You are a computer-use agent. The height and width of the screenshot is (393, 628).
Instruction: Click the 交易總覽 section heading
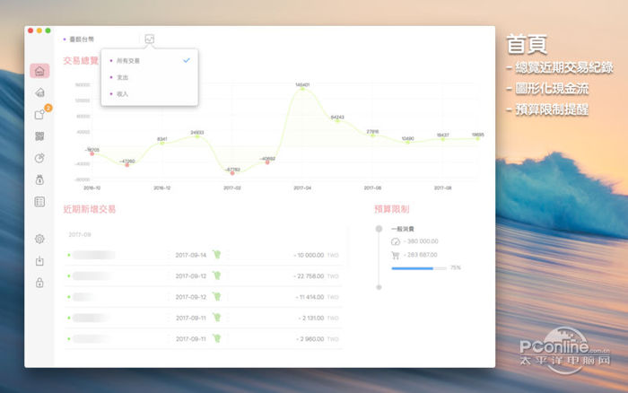[81, 61]
